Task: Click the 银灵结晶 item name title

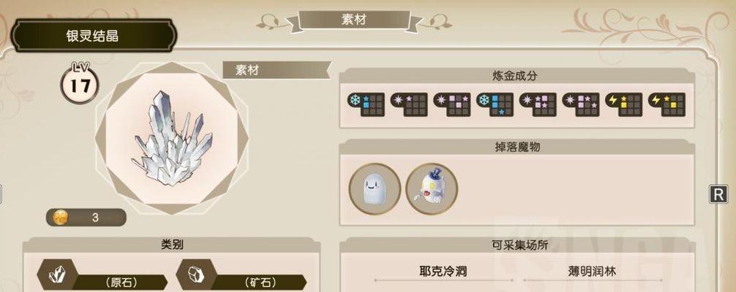Action: click(94, 36)
